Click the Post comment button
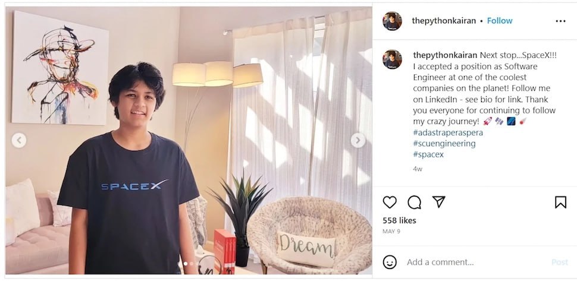 click(560, 262)
